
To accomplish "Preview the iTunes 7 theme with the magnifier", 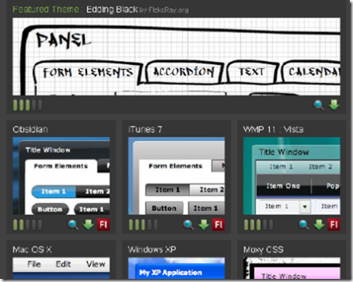I will pyautogui.click(x=188, y=225).
